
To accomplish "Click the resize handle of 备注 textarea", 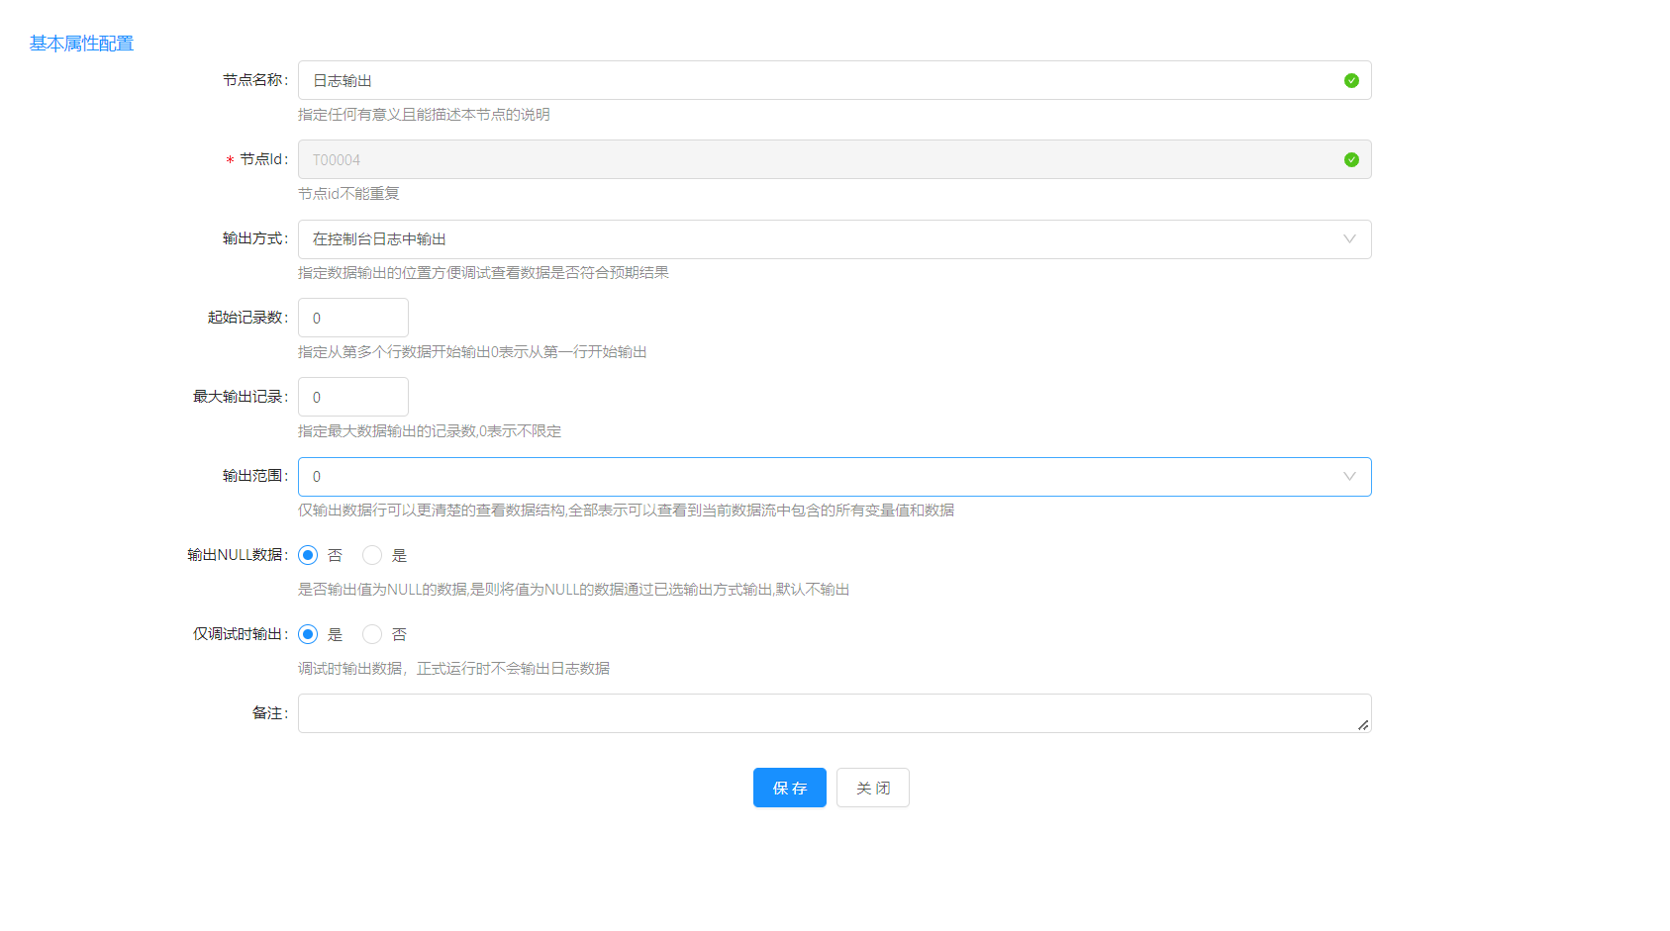I will [1363, 725].
